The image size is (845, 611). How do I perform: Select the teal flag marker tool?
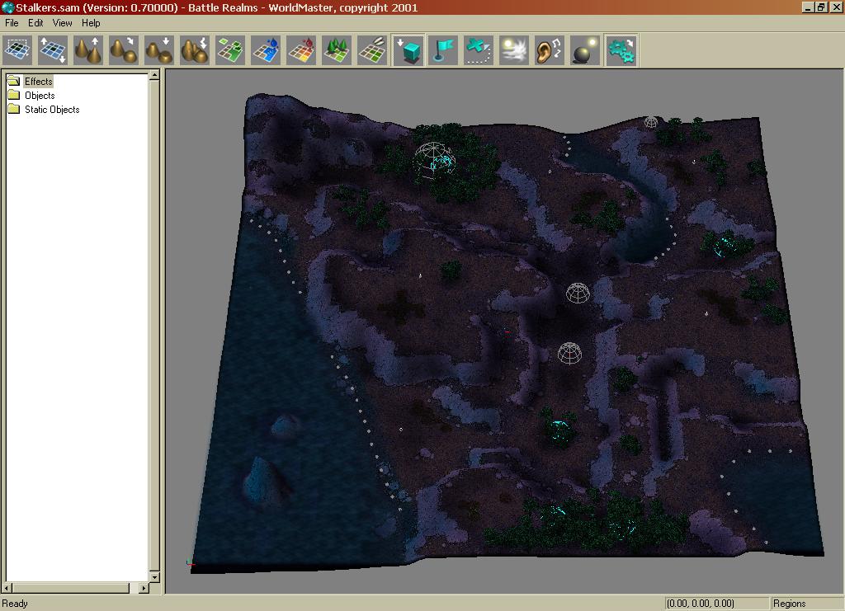coord(443,50)
